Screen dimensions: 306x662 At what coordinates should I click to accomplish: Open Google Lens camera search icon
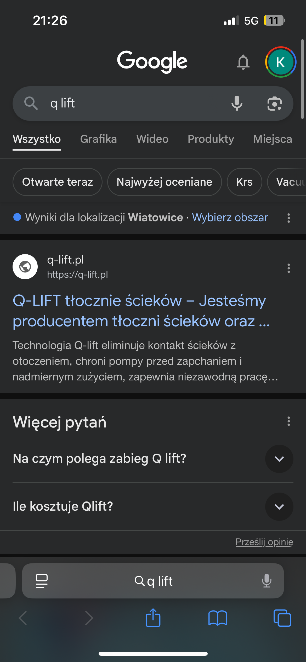tap(274, 104)
